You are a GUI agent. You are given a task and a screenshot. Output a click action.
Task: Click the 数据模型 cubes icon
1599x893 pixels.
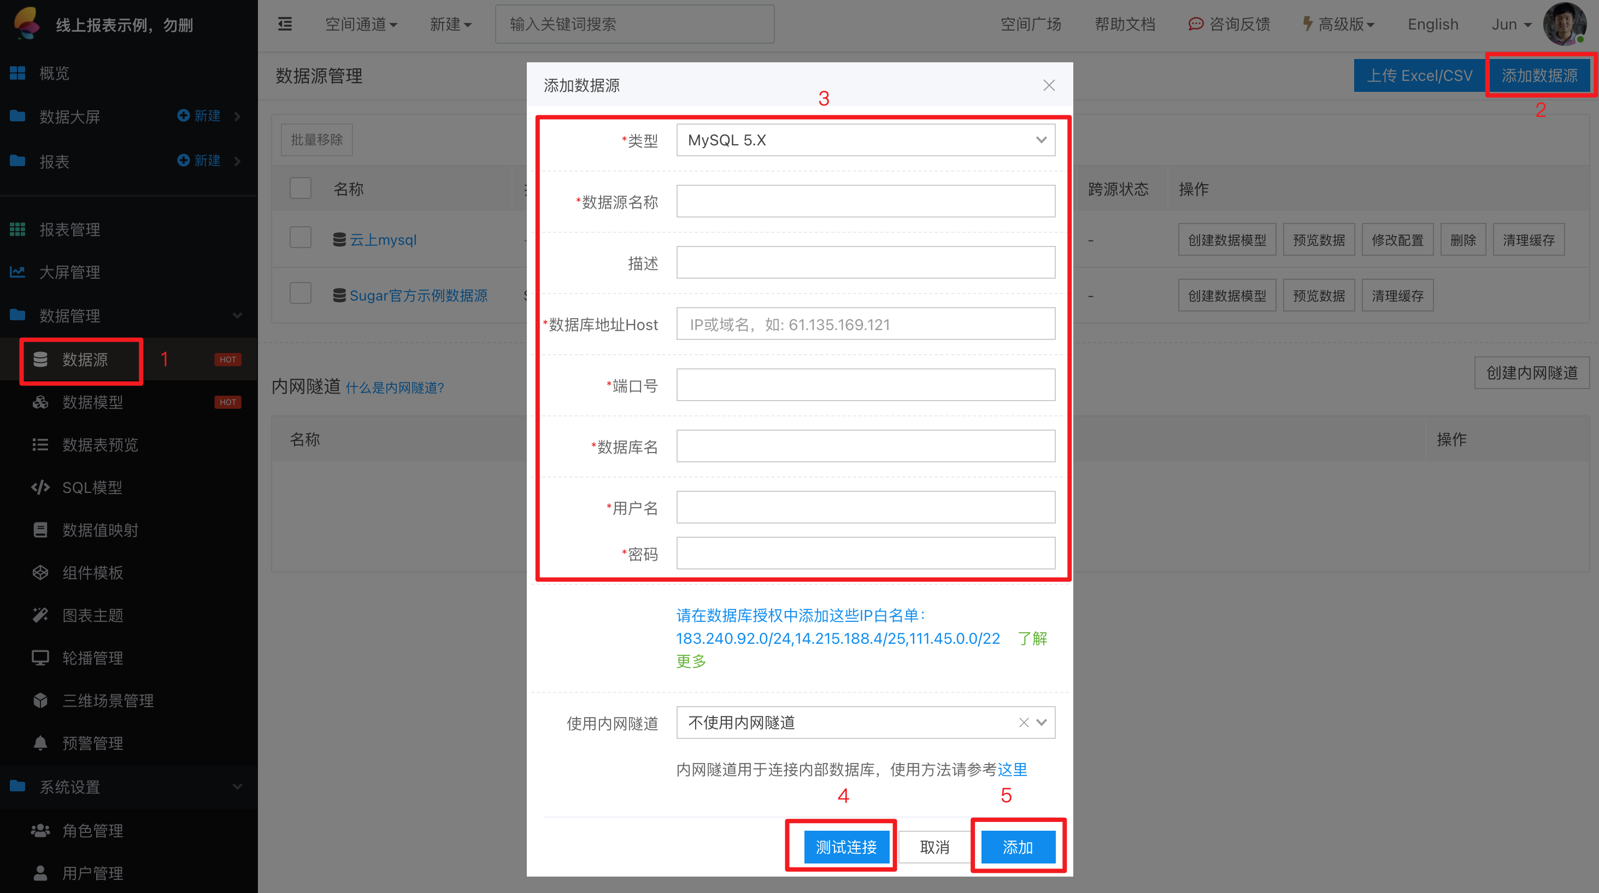pyautogui.click(x=40, y=402)
